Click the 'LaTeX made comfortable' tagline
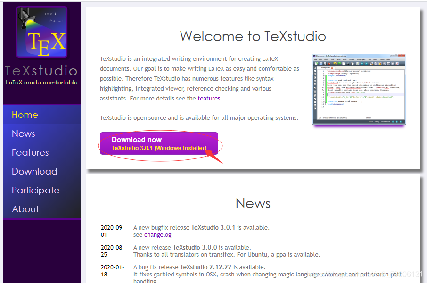 [41, 83]
